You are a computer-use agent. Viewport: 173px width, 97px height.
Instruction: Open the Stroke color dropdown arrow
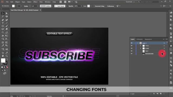point(21,6)
